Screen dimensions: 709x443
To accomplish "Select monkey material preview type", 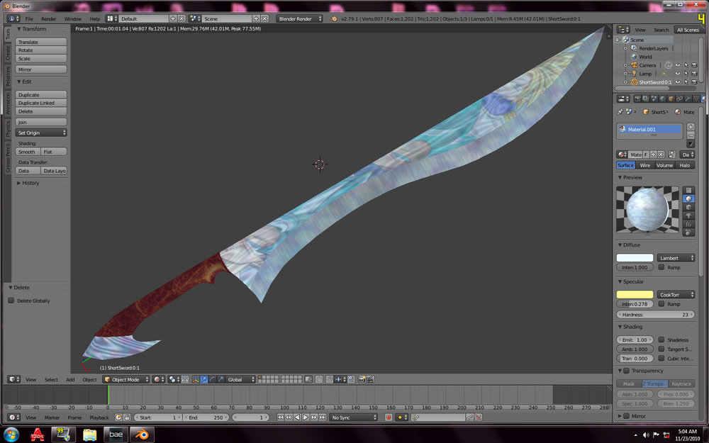I will click(x=688, y=215).
